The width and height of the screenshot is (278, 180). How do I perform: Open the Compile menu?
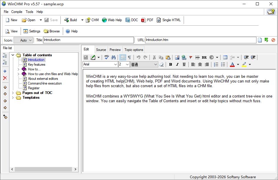click(17, 12)
